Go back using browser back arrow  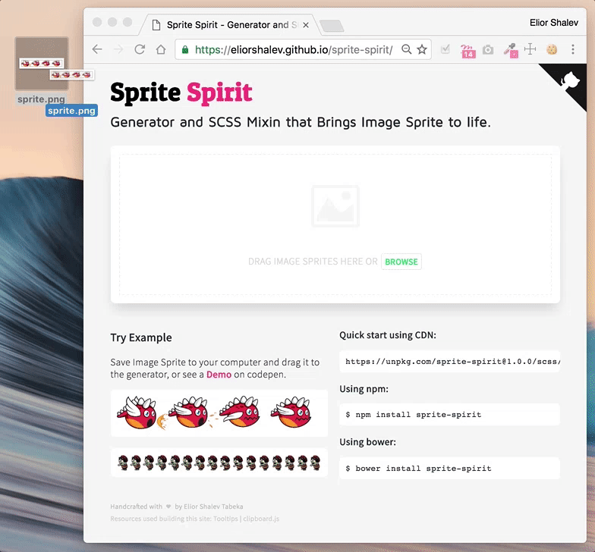(x=97, y=49)
